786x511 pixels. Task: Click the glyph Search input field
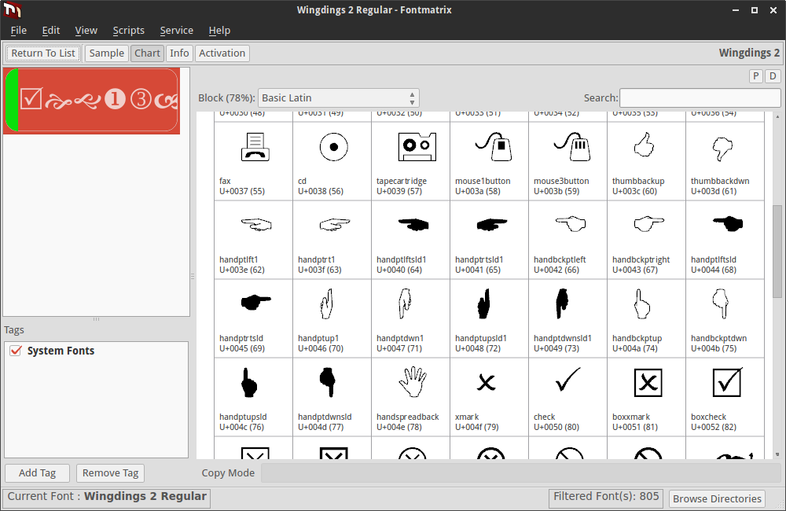pyautogui.click(x=700, y=97)
